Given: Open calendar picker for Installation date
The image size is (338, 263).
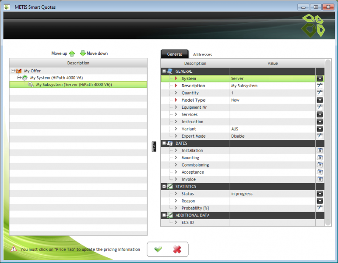Looking at the screenshot, I should pyautogui.click(x=320, y=150).
